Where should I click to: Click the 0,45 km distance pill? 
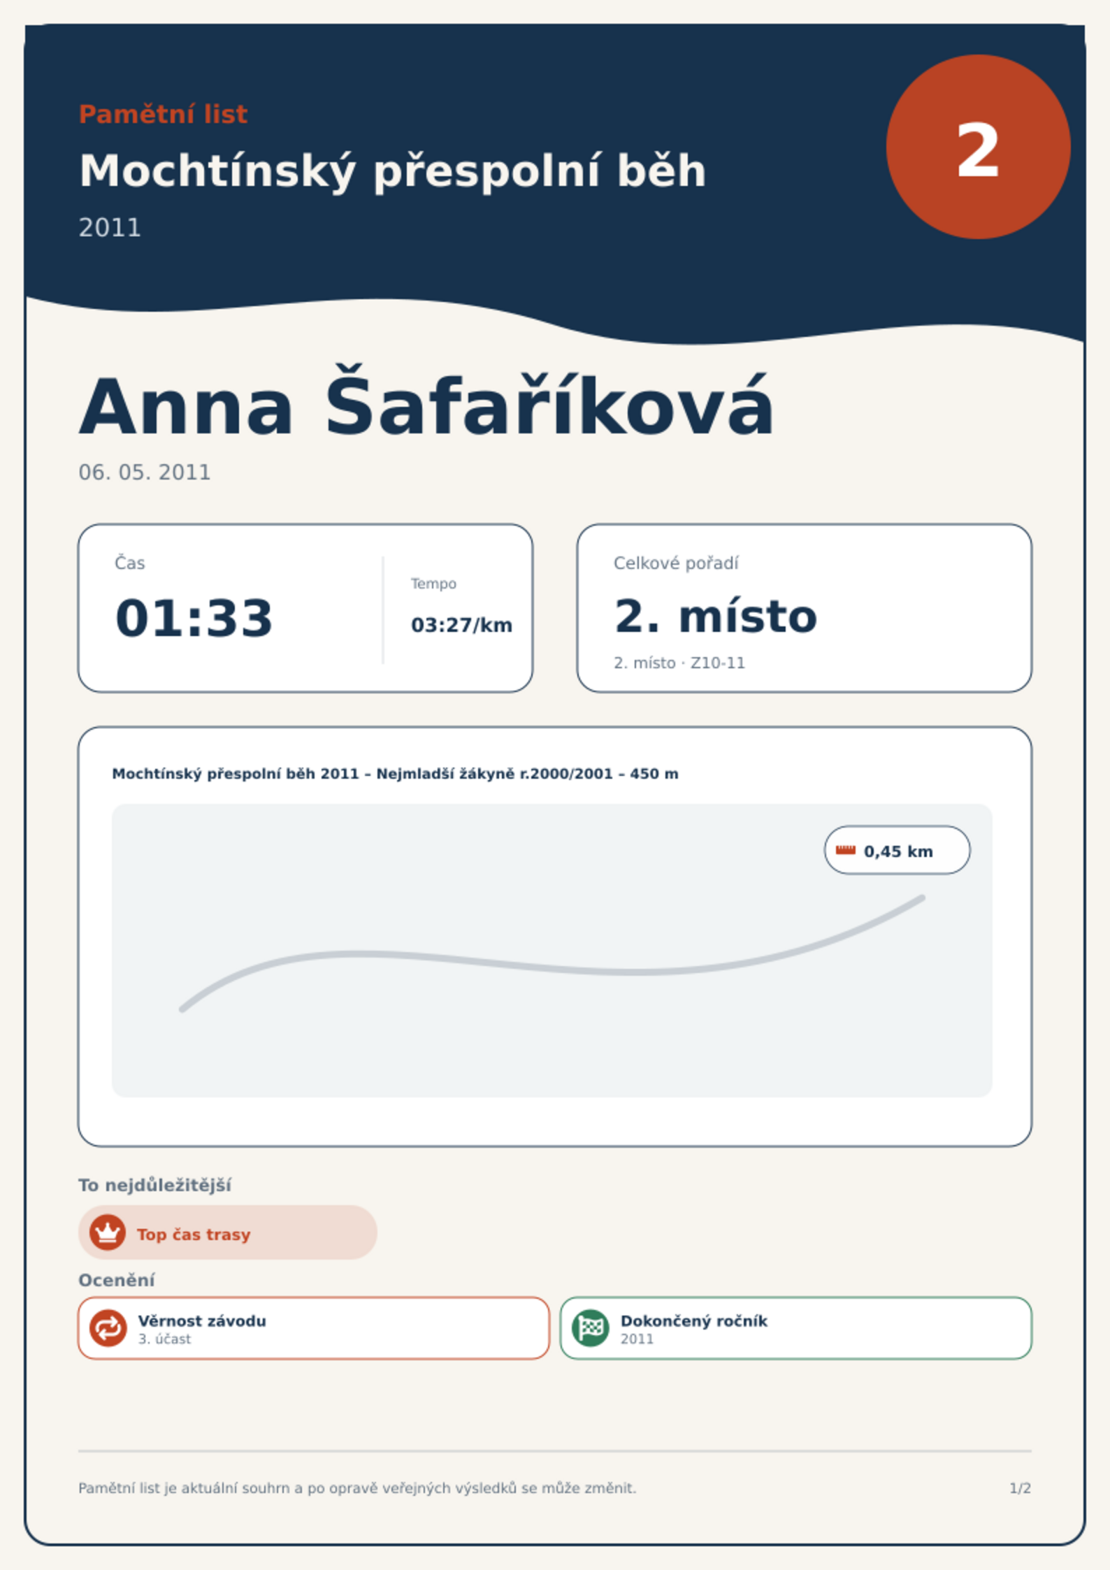pyautogui.click(x=897, y=850)
